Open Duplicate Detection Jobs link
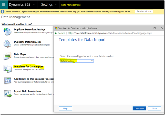The width and height of the screenshot is (165, 115). click(28, 42)
